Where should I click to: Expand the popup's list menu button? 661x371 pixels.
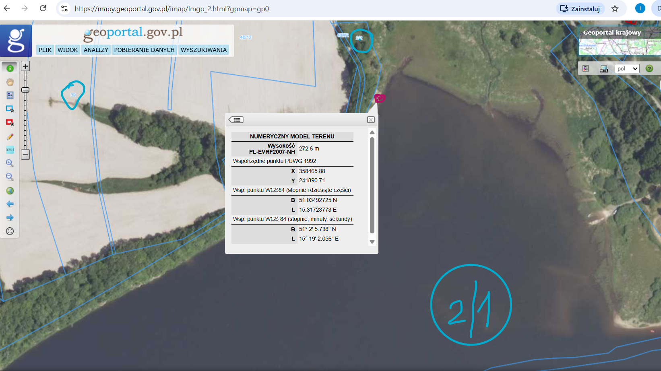[x=236, y=120]
